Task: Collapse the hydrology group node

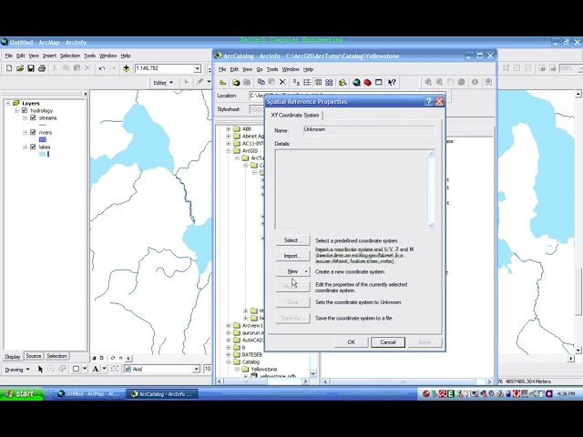Action: [16, 110]
